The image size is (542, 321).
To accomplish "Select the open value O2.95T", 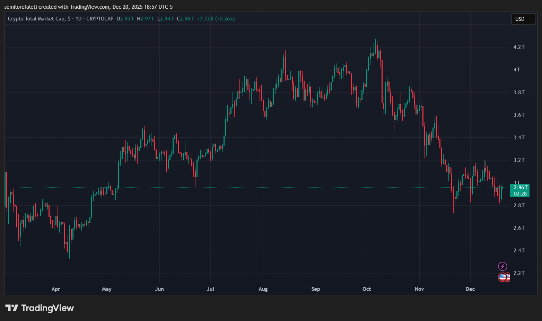I will [x=125, y=19].
